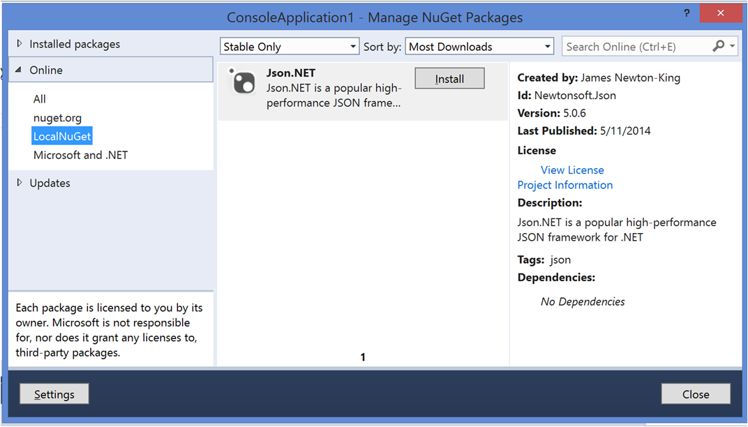Select the All source under Online

coord(40,99)
